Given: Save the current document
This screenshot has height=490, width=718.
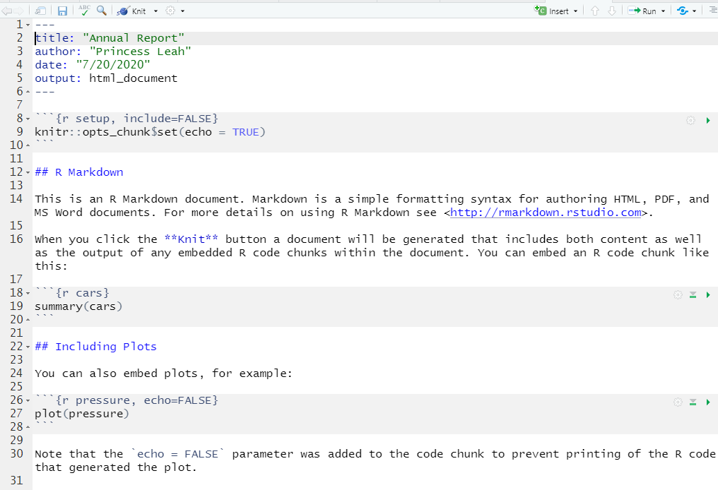Looking at the screenshot, I should 62,11.
